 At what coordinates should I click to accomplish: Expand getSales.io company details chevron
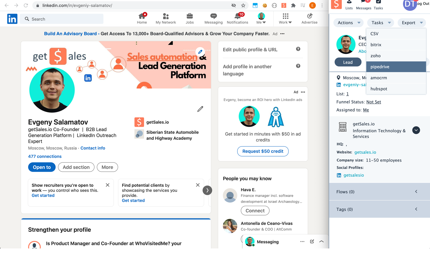pos(416,130)
